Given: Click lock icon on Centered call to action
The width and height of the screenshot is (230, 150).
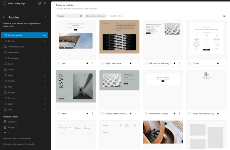Looking at the screenshot, I should 174,113.
